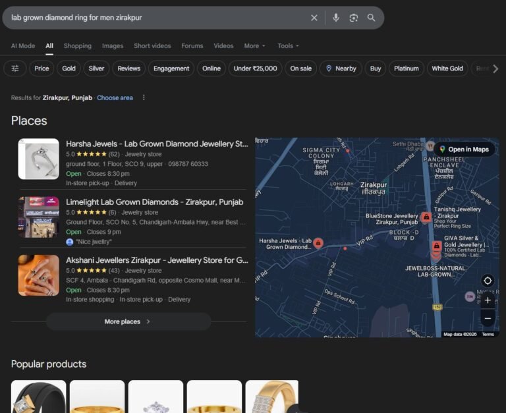Open the gold ring with diamonds product
The image size is (506, 413).
[271, 397]
